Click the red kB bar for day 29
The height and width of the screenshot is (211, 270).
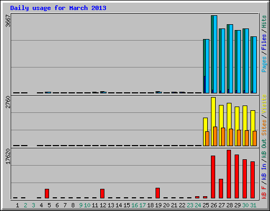click(237, 177)
